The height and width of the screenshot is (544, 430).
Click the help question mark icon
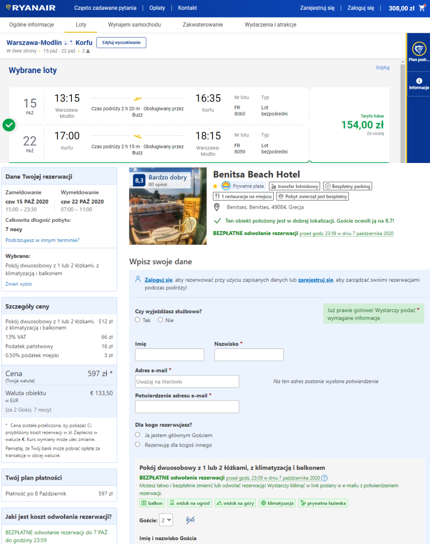pyautogui.click(x=324, y=478)
